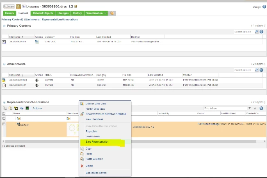The width and height of the screenshot is (267, 178).
Task: Click Attachments table search magnifier
Action: [x=256, y=70]
